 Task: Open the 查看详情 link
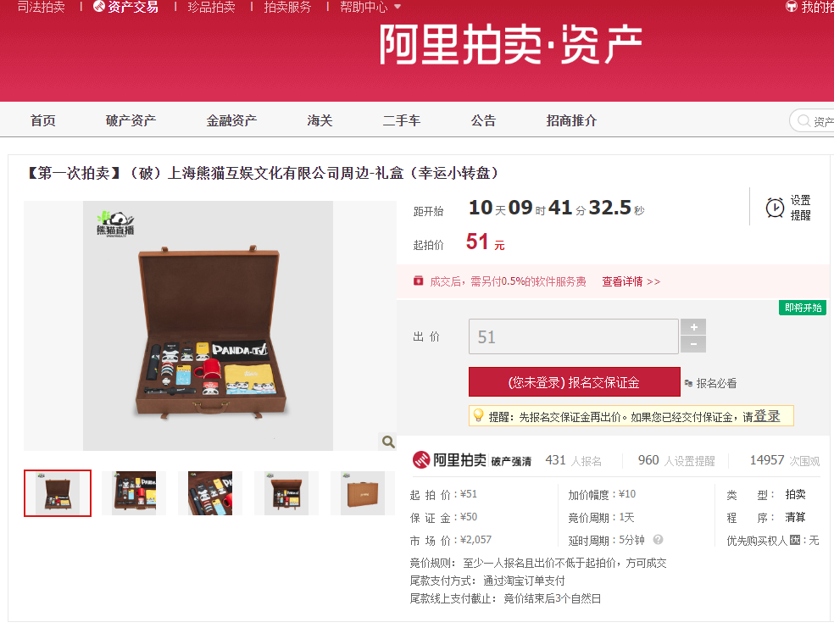click(631, 281)
